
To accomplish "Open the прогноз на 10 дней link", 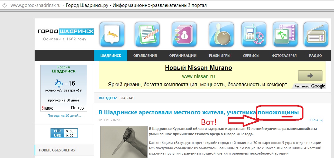I will coord(64,100).
